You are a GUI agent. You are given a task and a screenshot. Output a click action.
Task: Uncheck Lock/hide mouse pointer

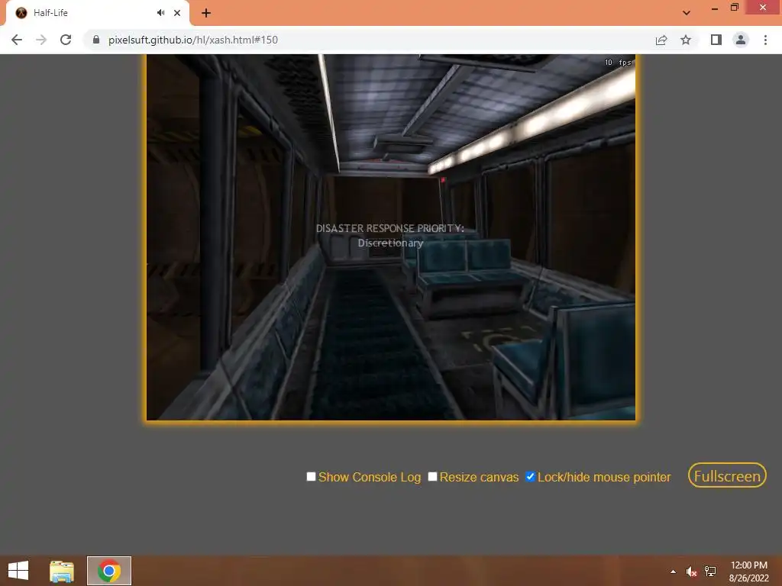tap(530, 477)
